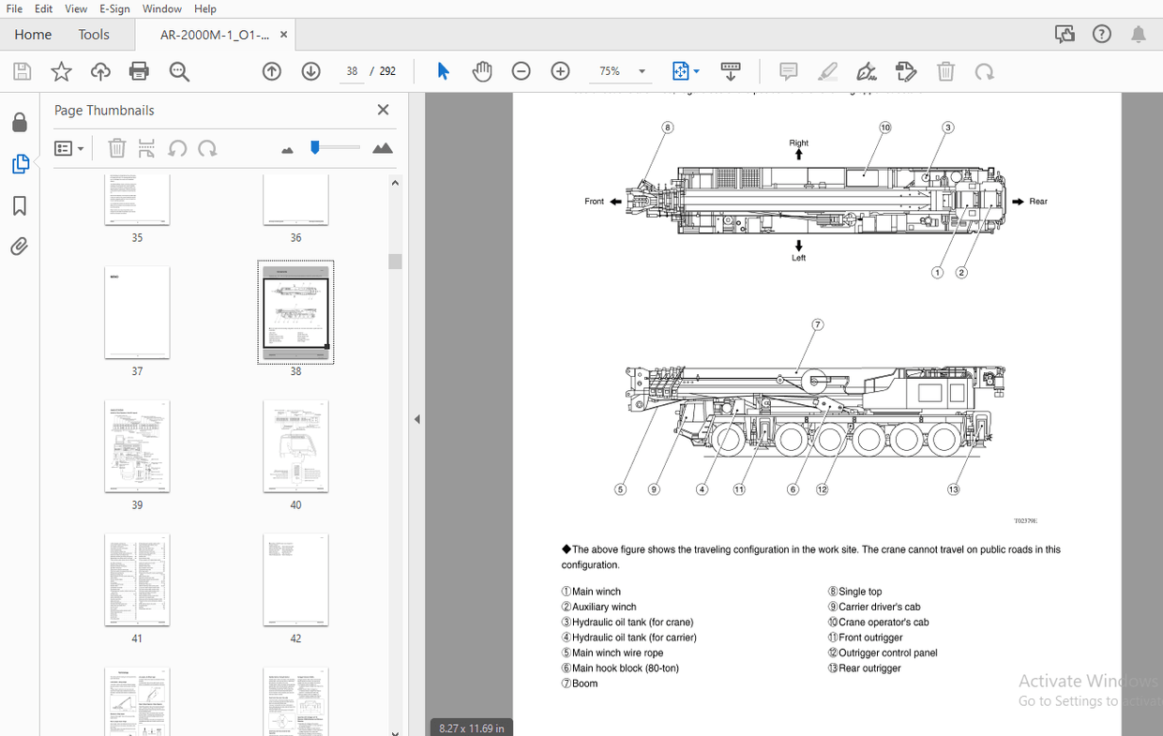Viewport: 1163px width, 736px height.
Task: Open the Bookmarks panel
Action: [19, 205]
